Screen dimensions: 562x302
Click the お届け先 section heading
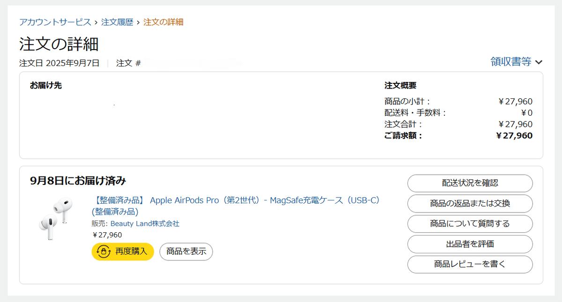coord(46,85)
